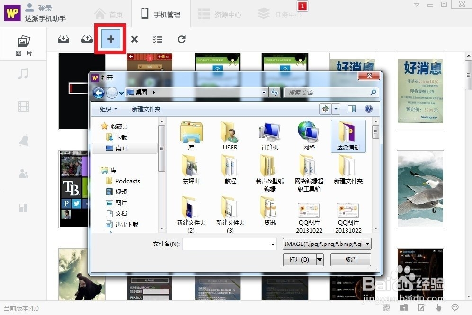The image size is (472, 315).
Task: Click the download toolbar icon
Action: coord(63,39)
